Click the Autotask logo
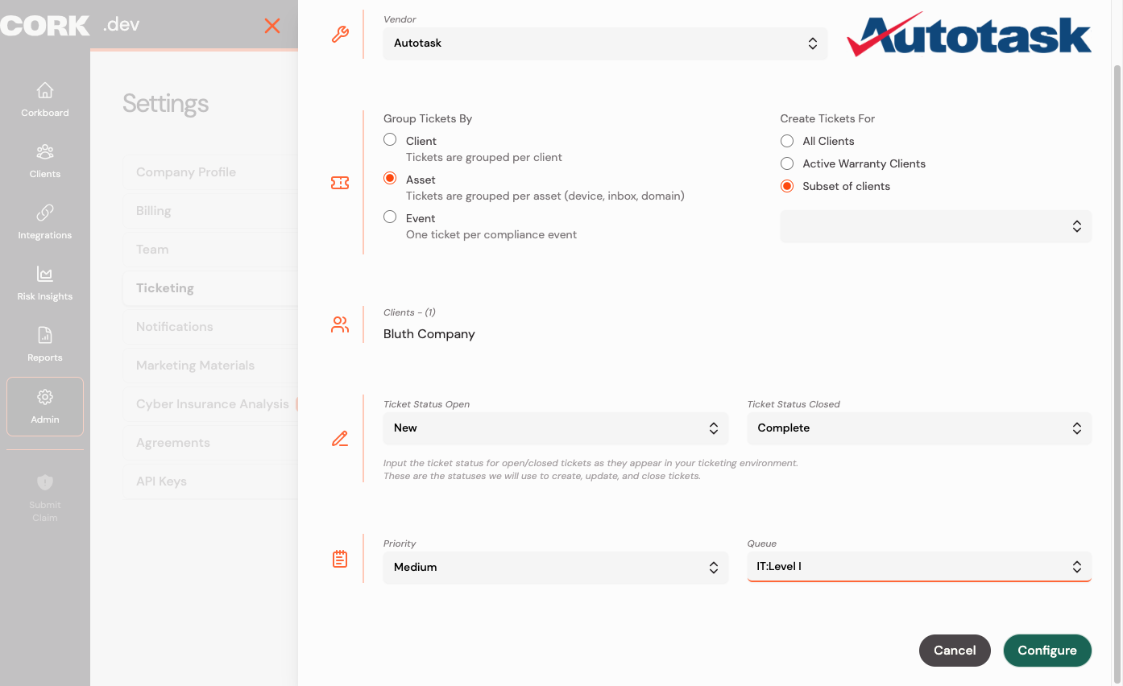The height and width of the screenshot is (686, 1123). point(969,35)
